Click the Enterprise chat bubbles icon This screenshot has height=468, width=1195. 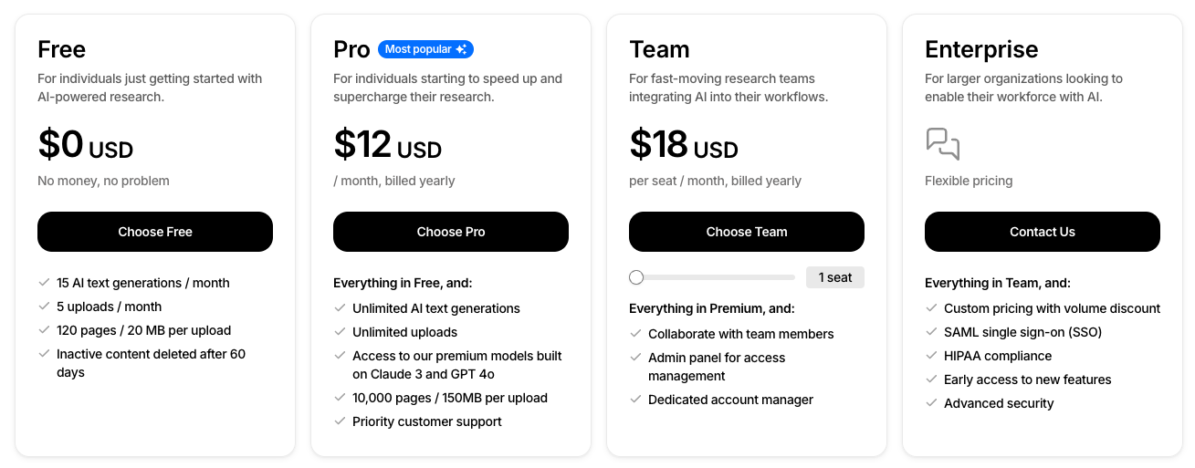(942, 144)
